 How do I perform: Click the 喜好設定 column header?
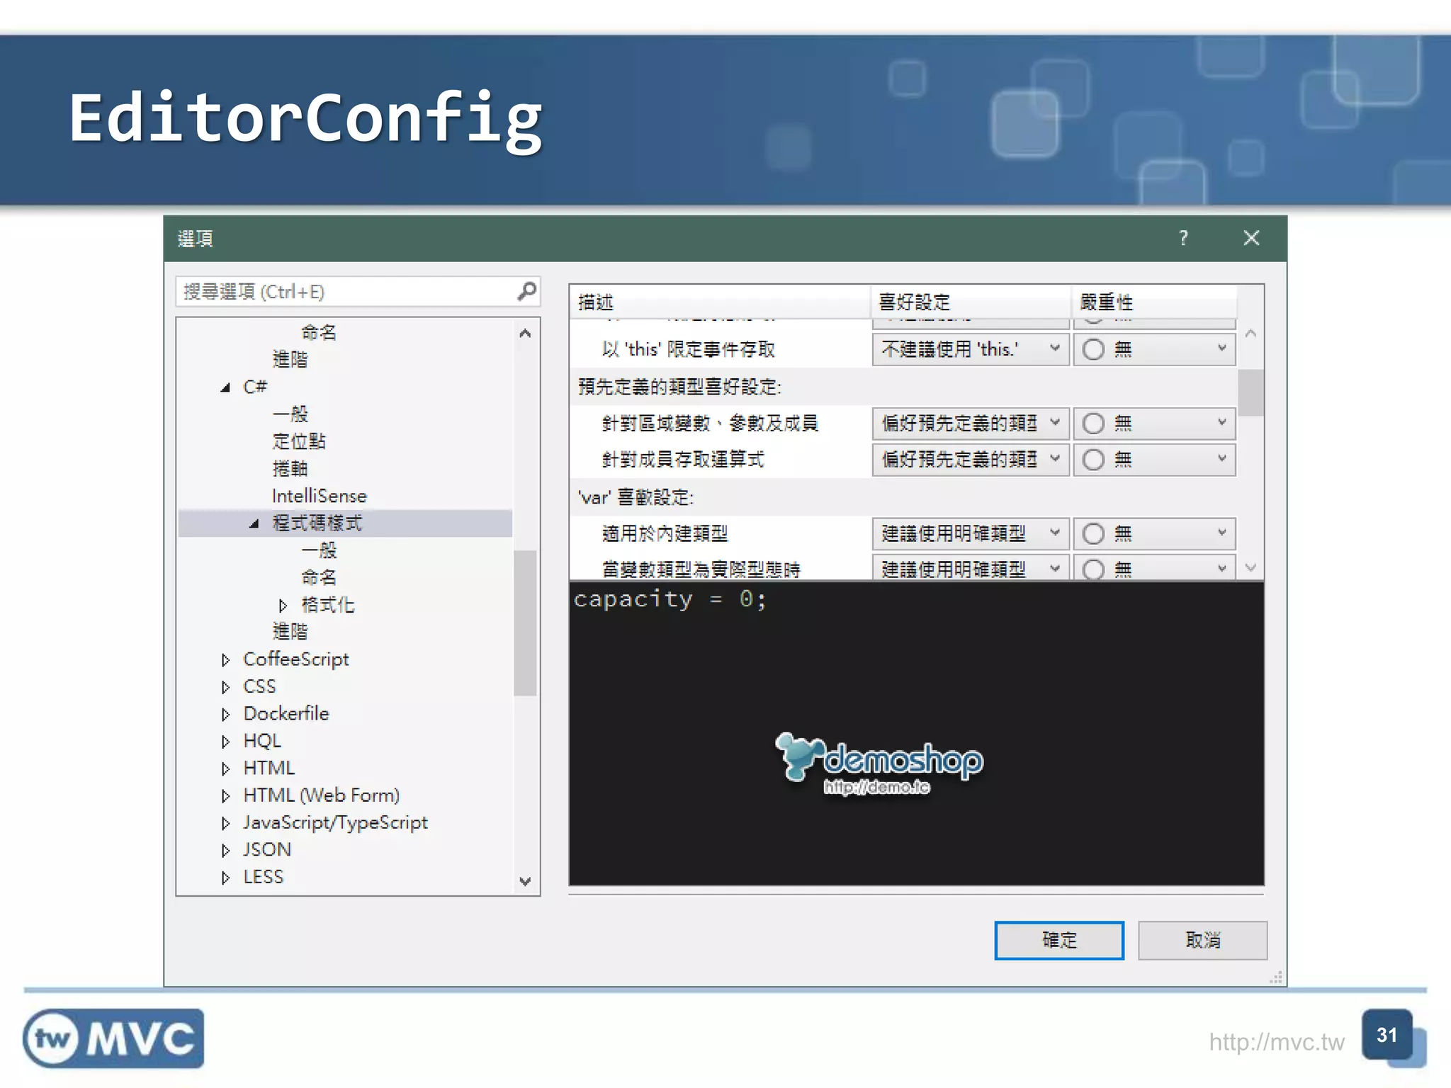coord(971,302)
